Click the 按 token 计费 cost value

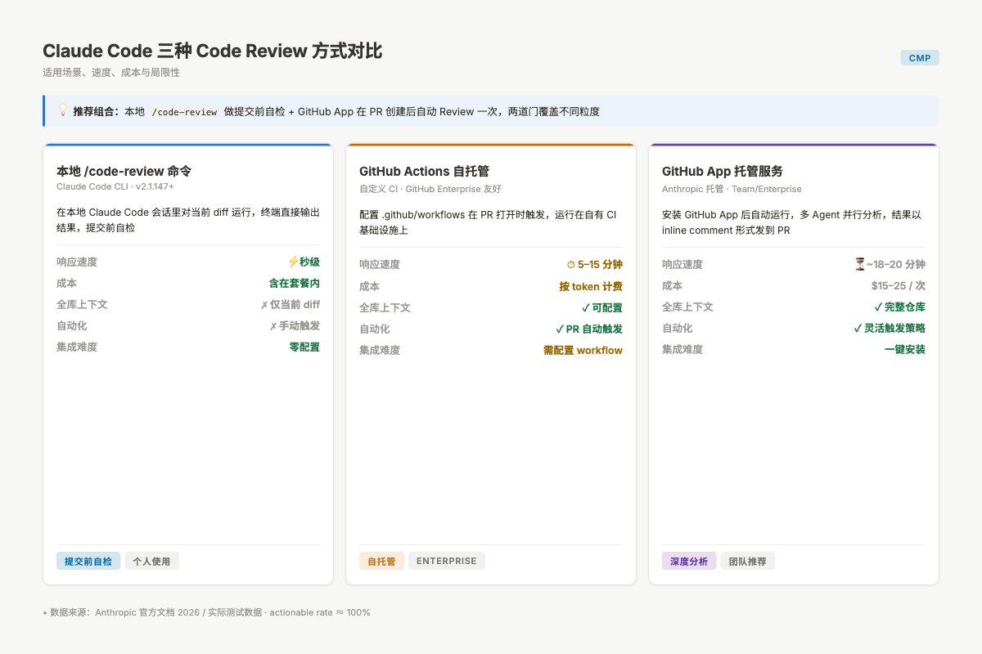click(x=591, y=287)
